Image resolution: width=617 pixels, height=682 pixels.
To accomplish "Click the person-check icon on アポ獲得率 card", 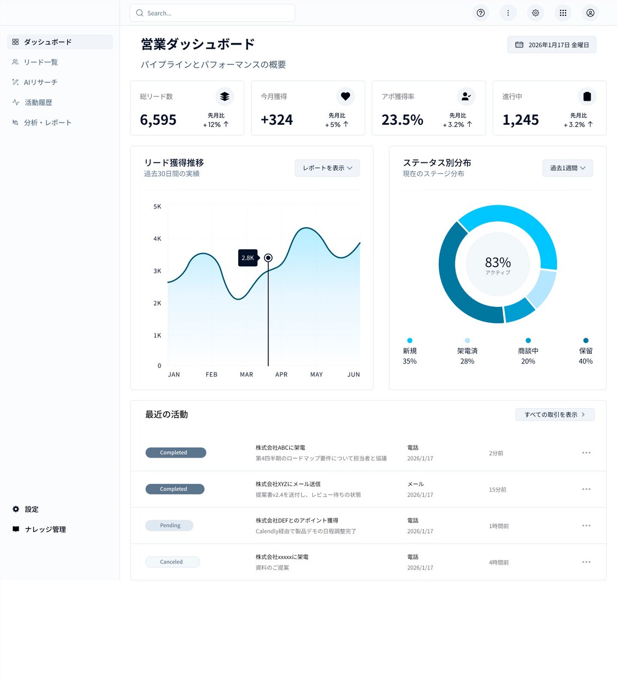I will point(466,96).
